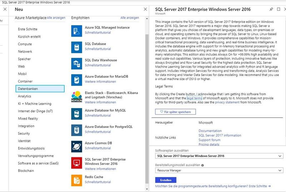Close the Neu blade
The width and height of the screenshot is (286, 192).
tap(145, 9)
